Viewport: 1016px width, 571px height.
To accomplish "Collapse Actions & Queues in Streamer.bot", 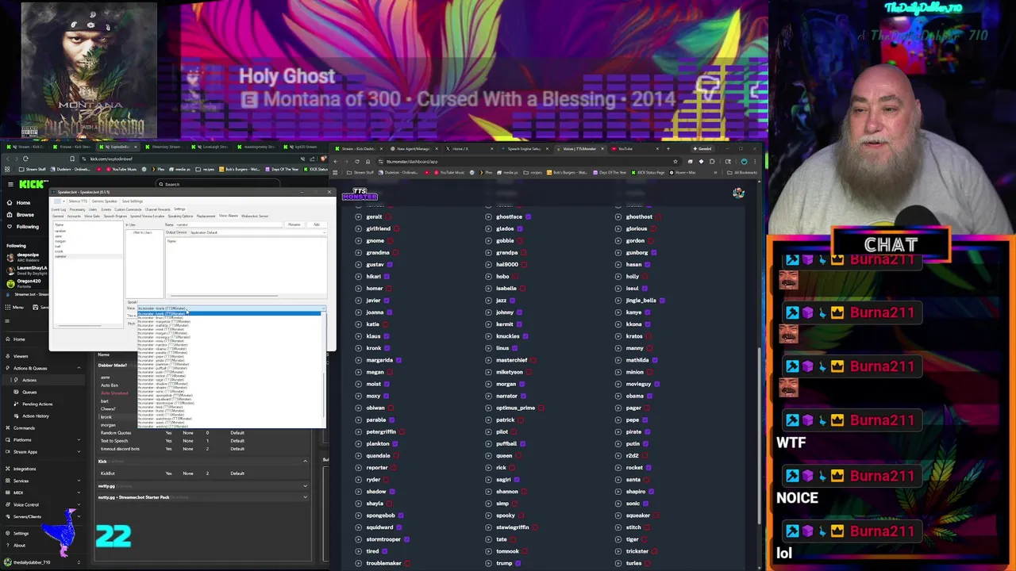I will (78, 368).
